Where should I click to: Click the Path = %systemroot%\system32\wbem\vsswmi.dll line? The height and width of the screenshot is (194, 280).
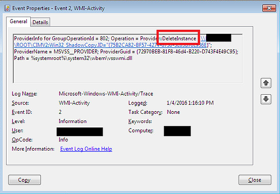tap(73, 58)
